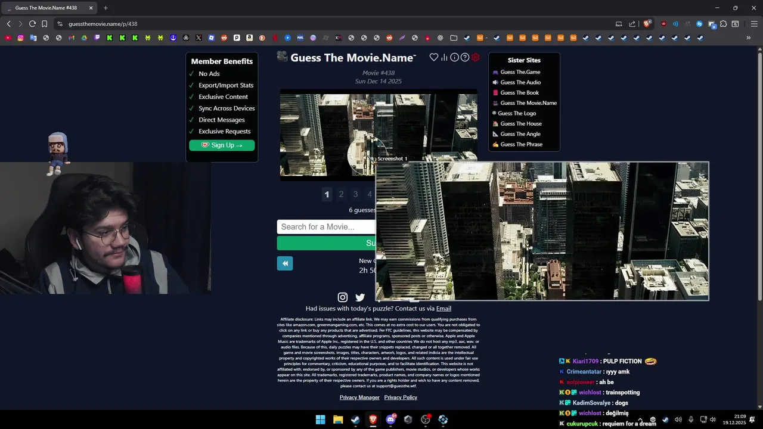
Task: Open the Instagram icon link
Action: point(343,297)
